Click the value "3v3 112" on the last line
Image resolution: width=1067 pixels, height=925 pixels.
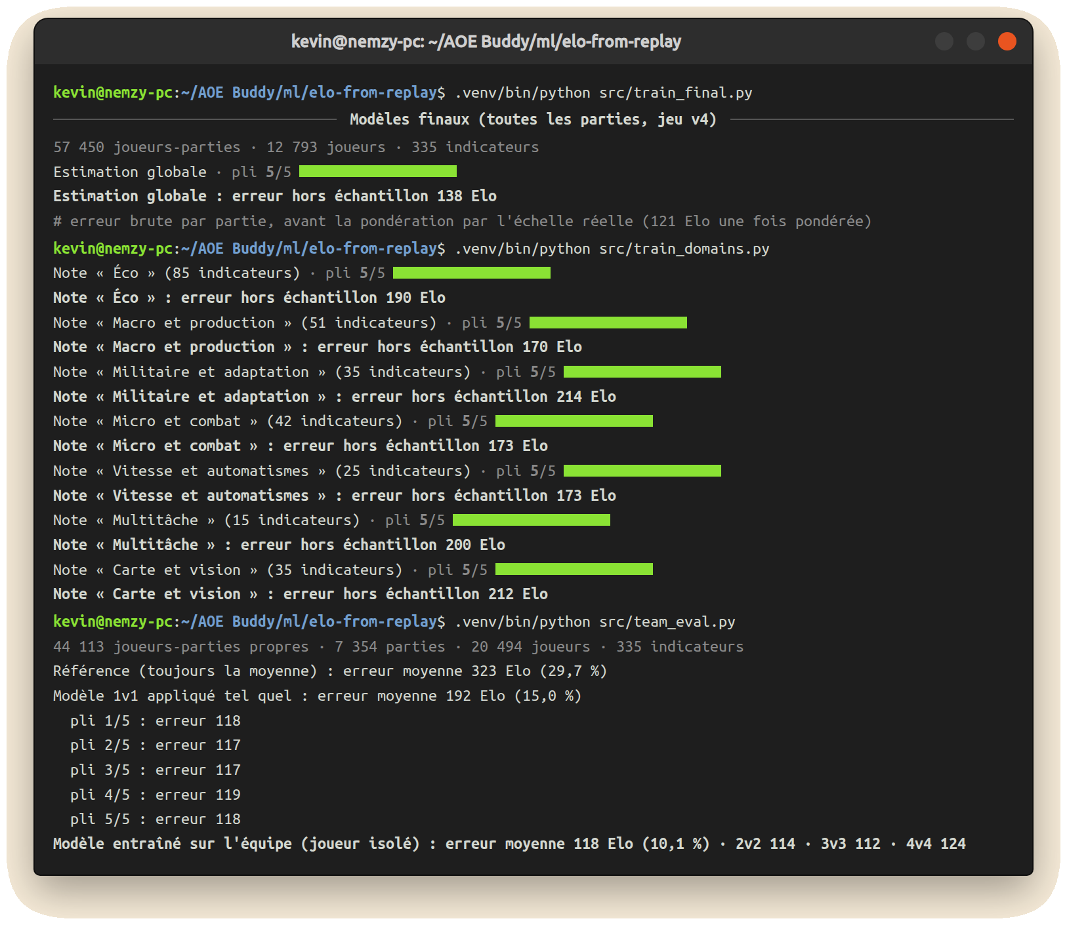850,844
